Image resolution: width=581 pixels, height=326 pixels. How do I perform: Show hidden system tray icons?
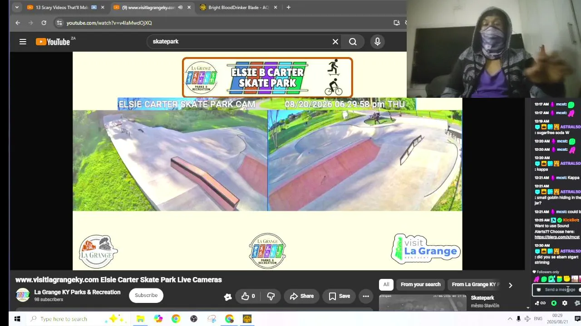[510, 319]
